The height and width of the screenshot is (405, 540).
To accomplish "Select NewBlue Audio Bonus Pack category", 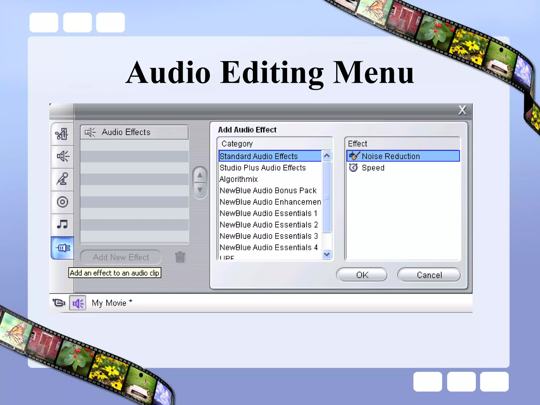I will [x=270, y=190].
